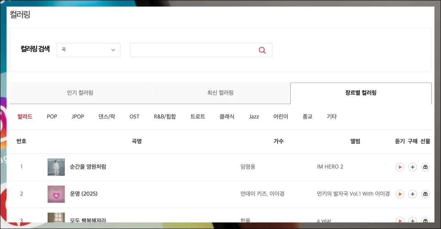This screenshot has width=441, height=229.
Task: Gift the song 순간을 영원처럼
Action: [x=425, y=167]
